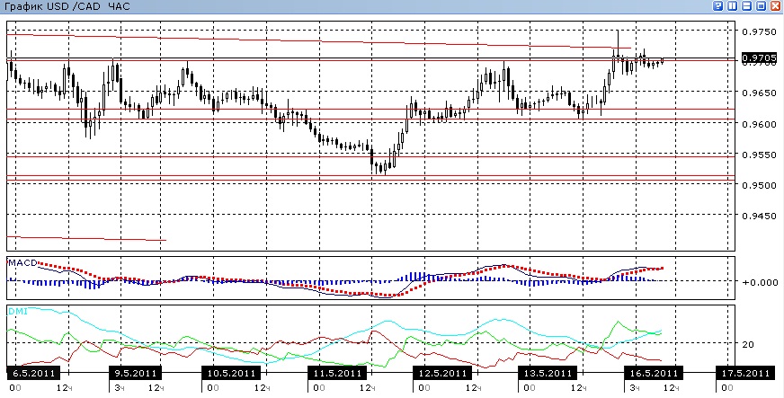Click the DMI indicator label
This screenshot has width=784, height=398.
pyautogui.click(x=17, y=311)
